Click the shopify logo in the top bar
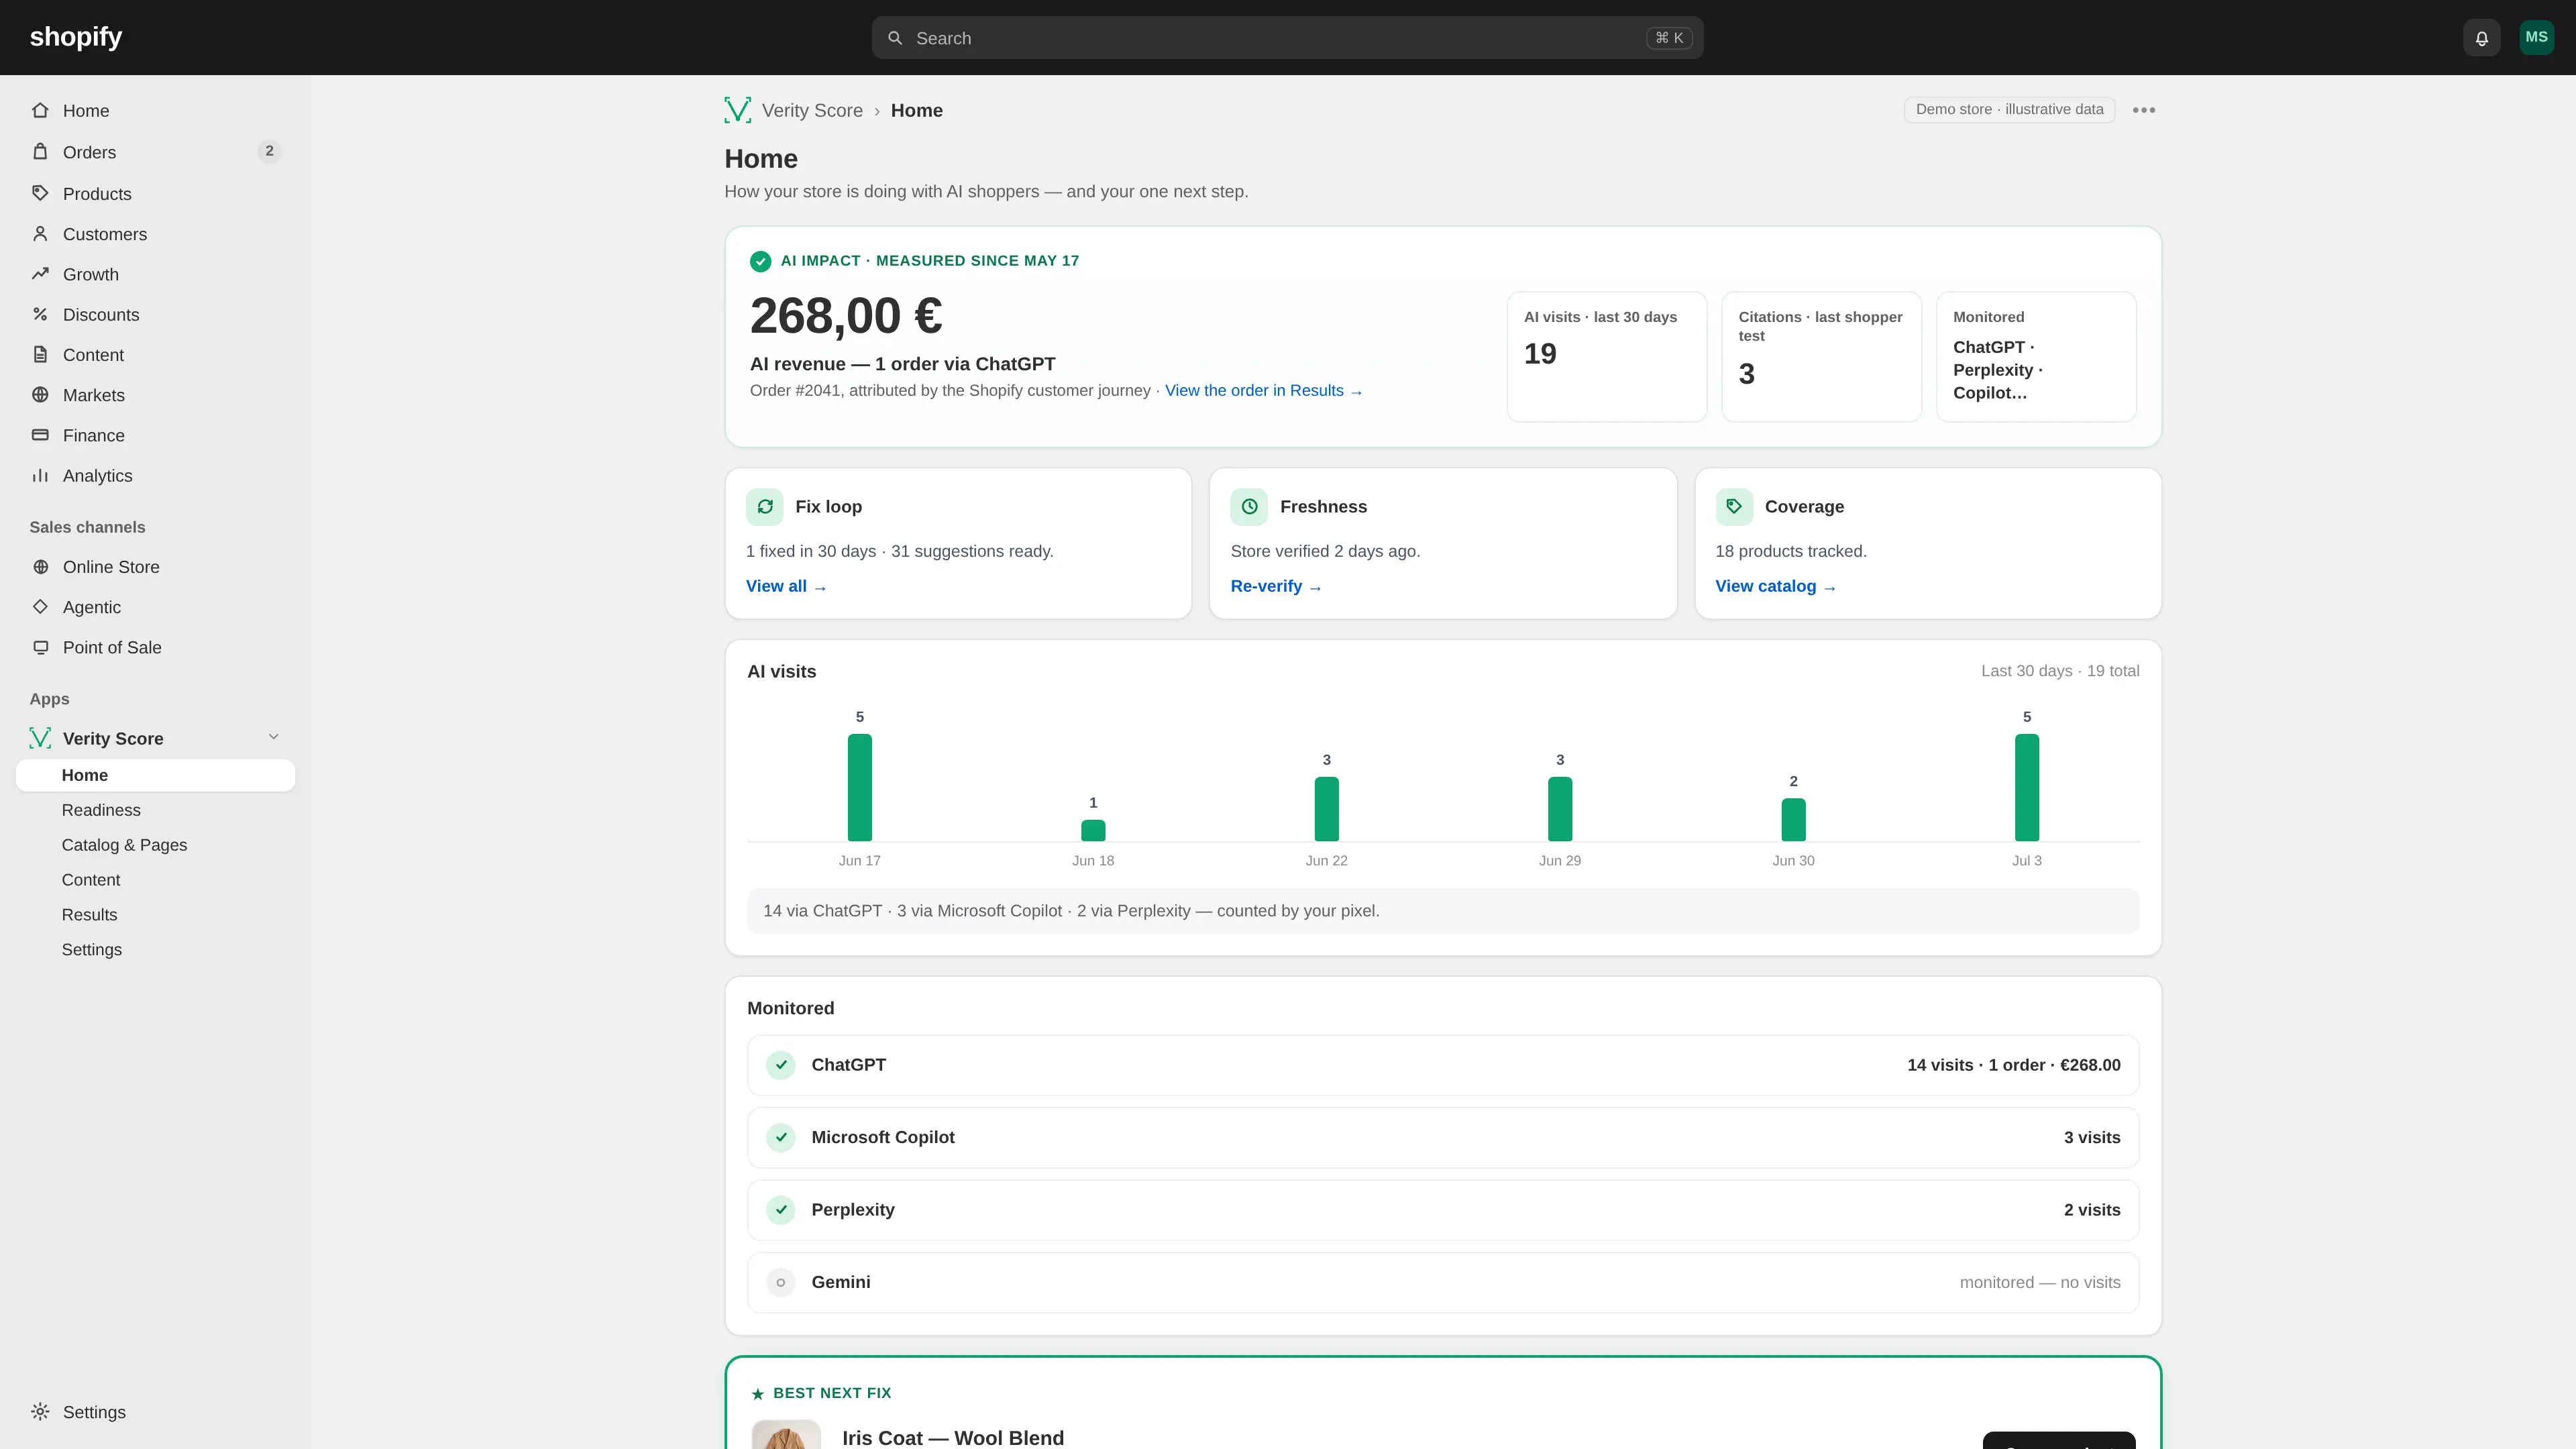 (76, 37)
